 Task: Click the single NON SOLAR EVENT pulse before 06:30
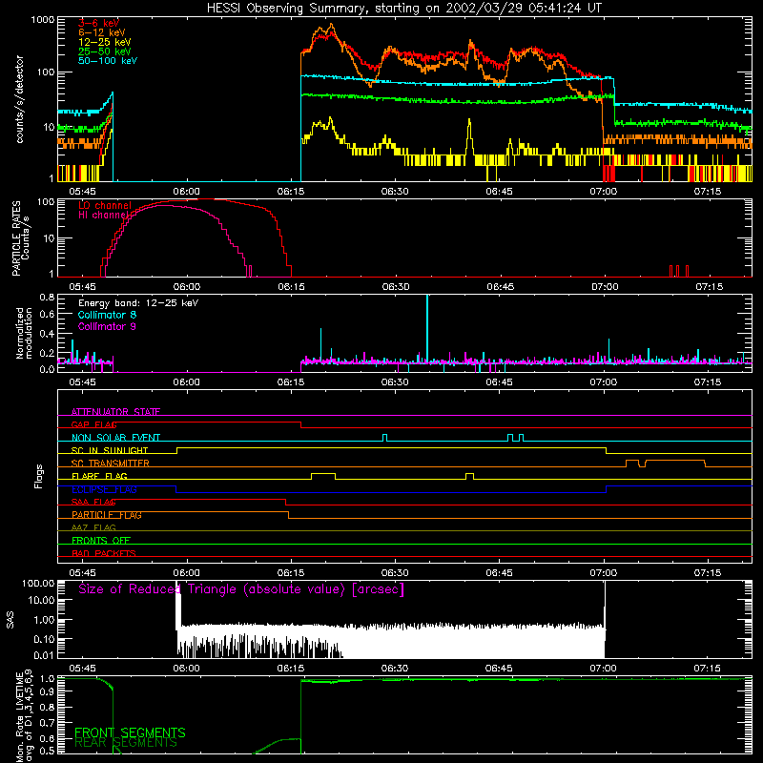point(385,438)
